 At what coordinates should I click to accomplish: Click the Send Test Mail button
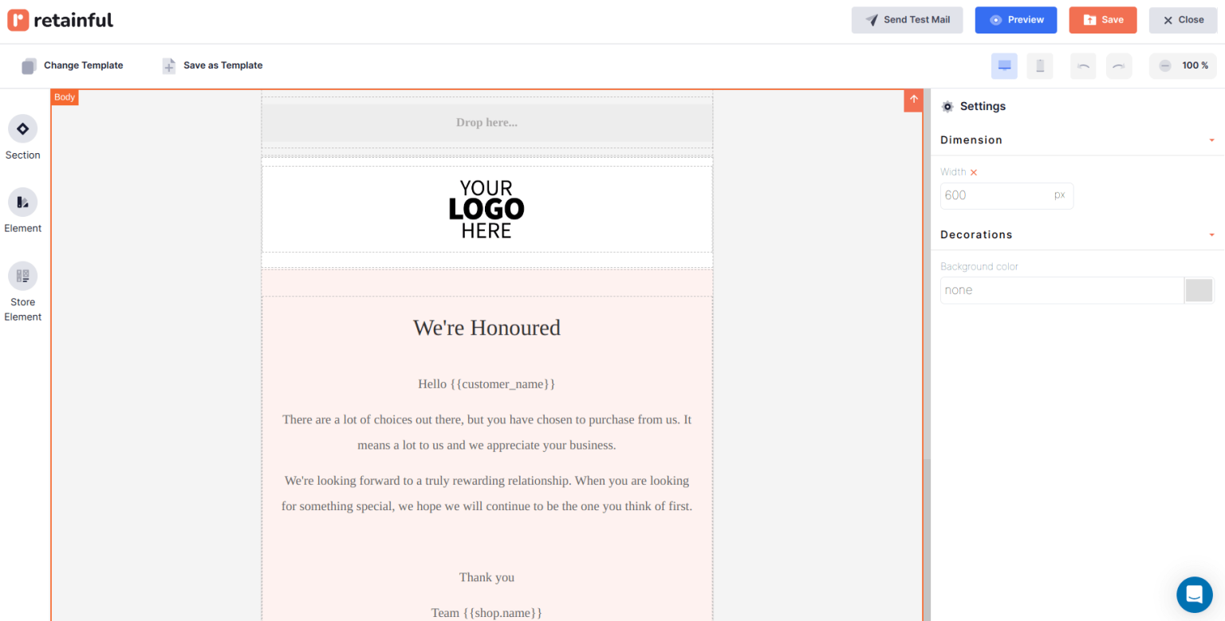click(907, 20)
